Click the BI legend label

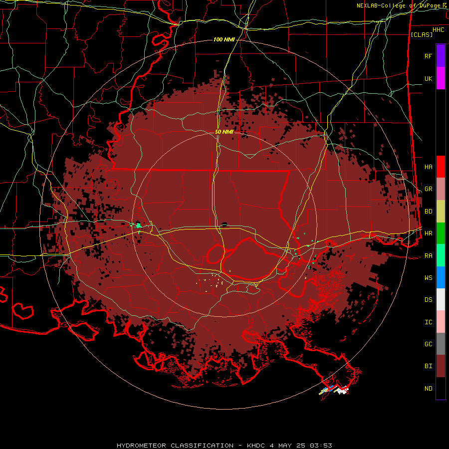[x=428, y=366]
